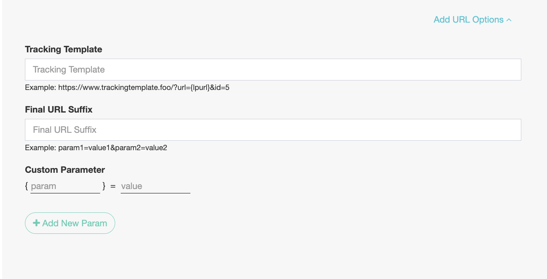Select the custom parameter param field
Viewport: 547px width, 279px height.
pos(65,186)
